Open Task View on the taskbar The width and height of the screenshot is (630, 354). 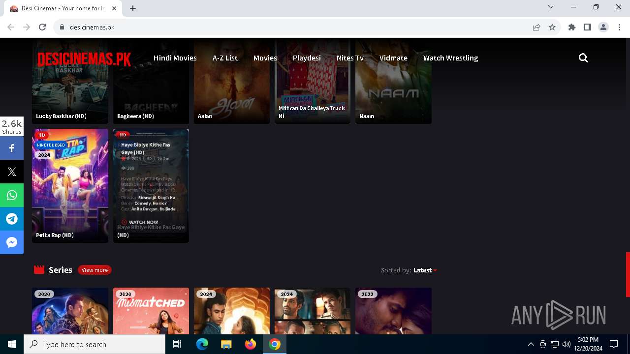pos(177,344)
